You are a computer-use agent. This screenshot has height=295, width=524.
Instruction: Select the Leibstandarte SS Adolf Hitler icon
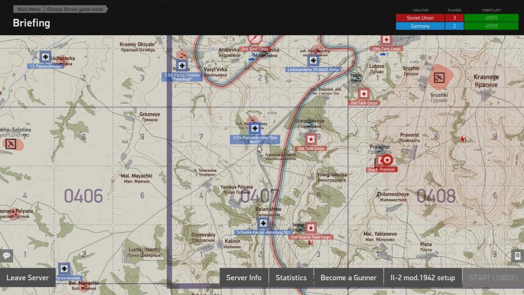pyautogui.click(x=313, y=60)
